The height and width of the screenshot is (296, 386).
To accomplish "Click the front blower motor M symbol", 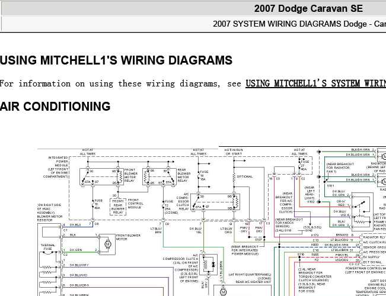I will click(x=107, y=244).
